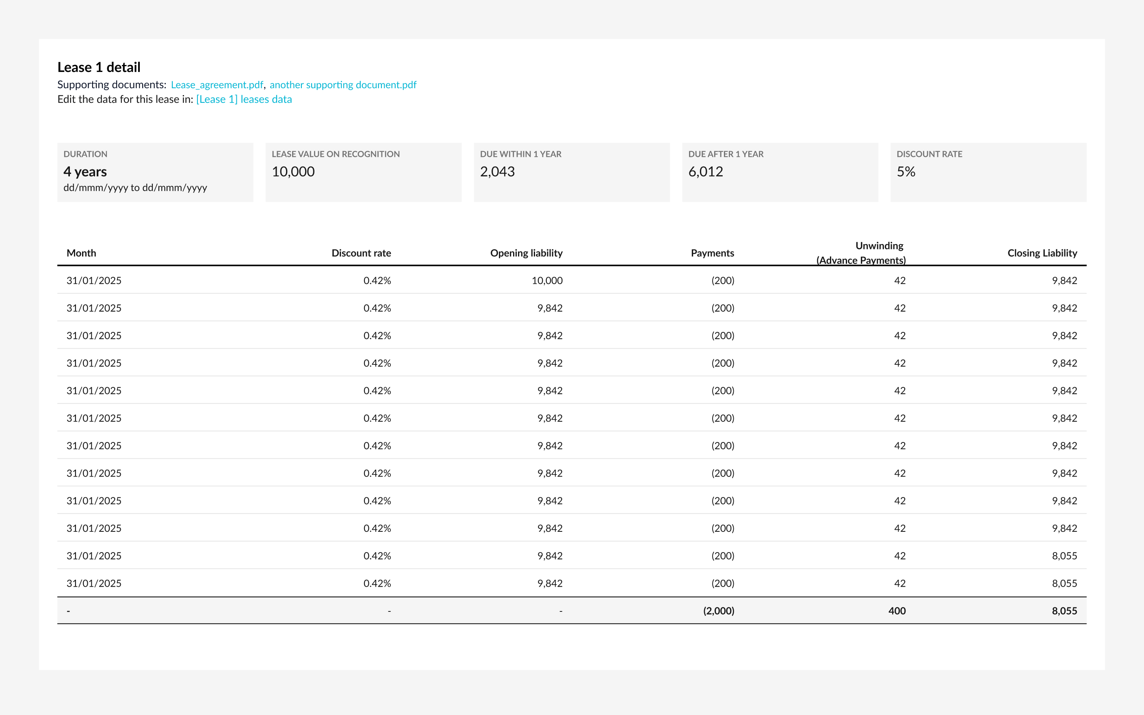The width and height of the screenshot is (1144, 715).
Task: Select the Discount Rate 5% card
Action: click(988, 172)
